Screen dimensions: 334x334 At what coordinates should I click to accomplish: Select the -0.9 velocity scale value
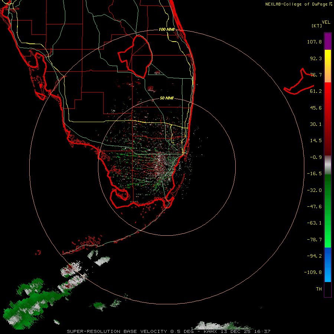point(316,157)
